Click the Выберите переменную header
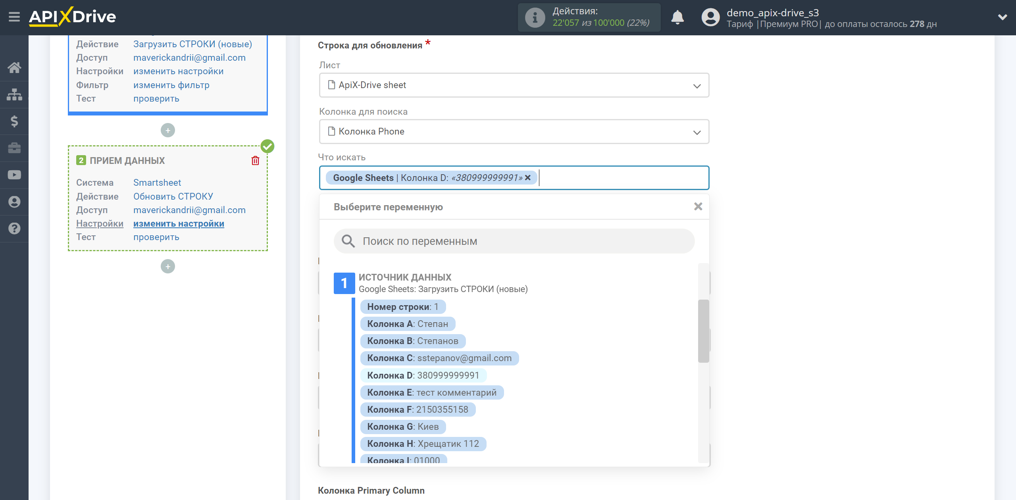Screen dimensions: 1016x500 coord(388,207)
